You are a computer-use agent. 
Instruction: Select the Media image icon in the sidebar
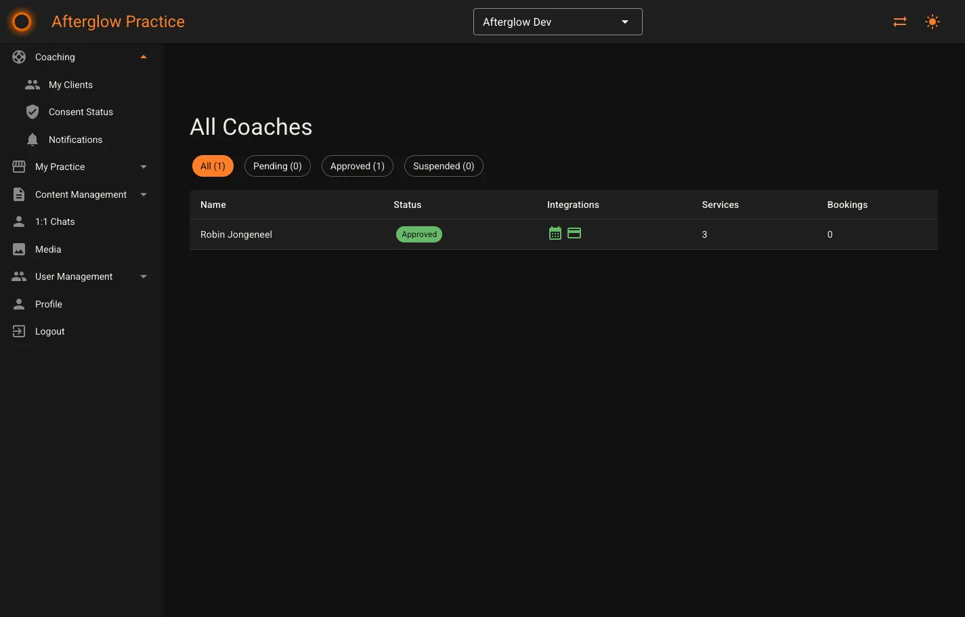18,249
